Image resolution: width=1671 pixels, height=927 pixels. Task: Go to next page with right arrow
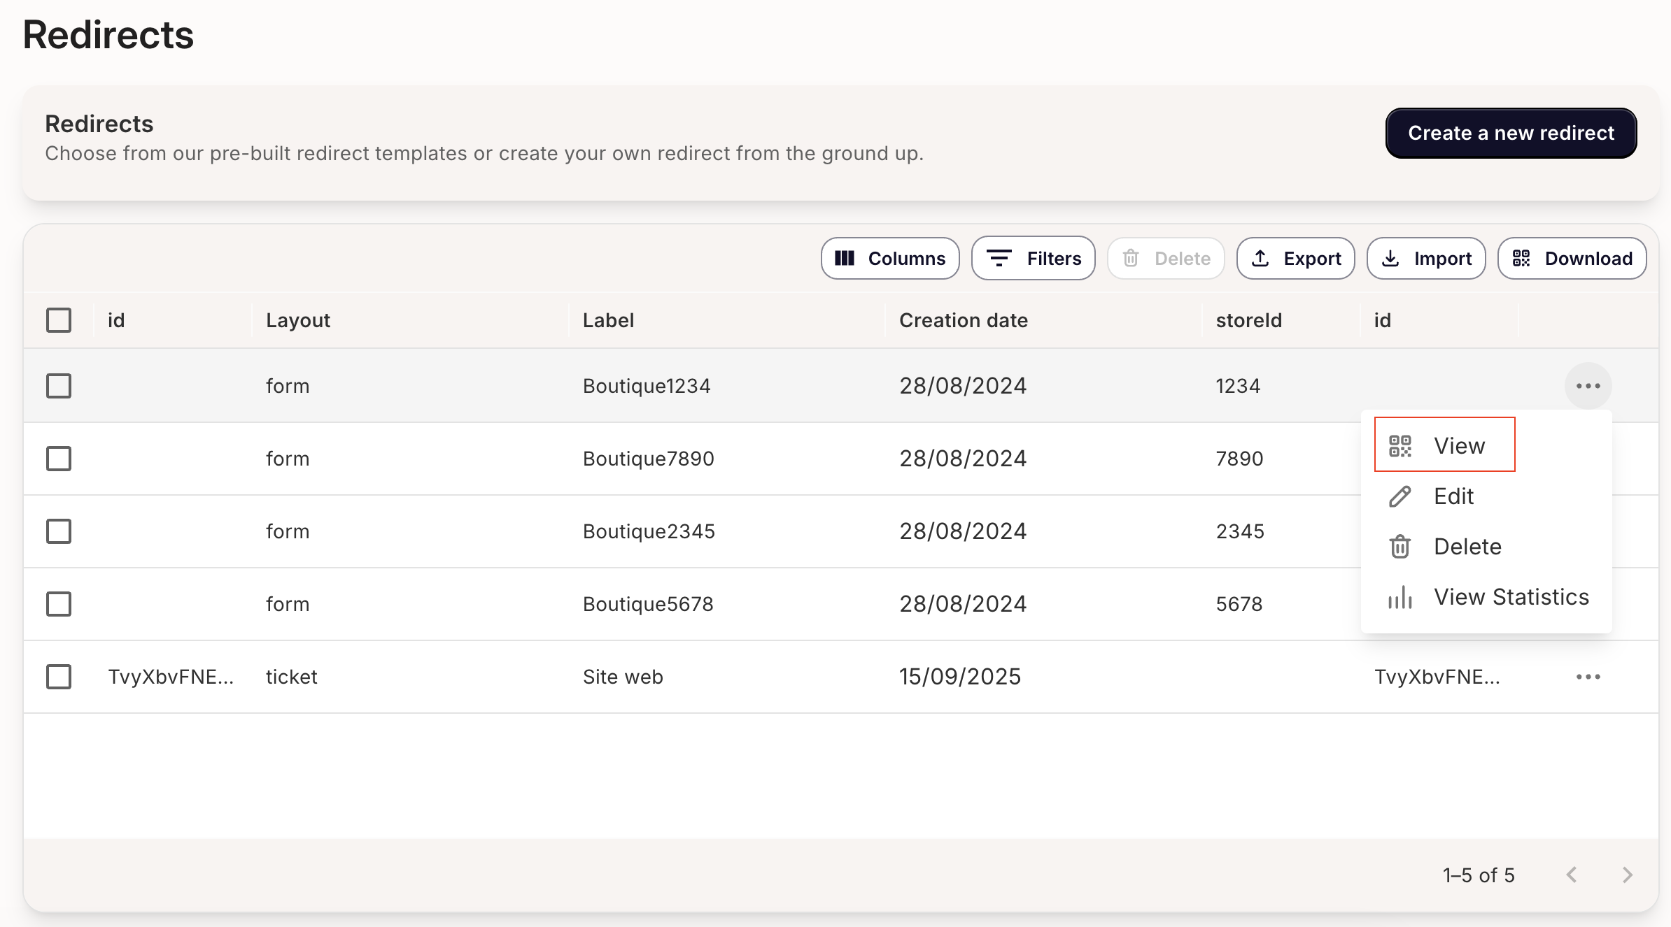1626,875
